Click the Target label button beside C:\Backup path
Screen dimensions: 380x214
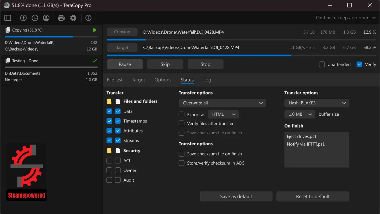pos(122,48)
